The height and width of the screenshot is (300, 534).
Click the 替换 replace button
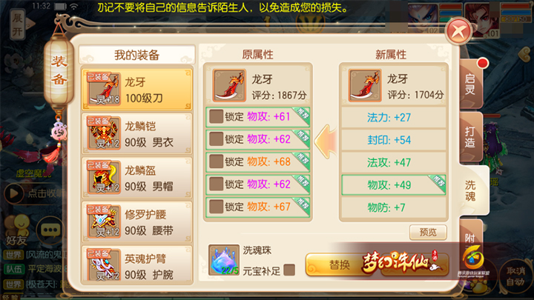339,264
